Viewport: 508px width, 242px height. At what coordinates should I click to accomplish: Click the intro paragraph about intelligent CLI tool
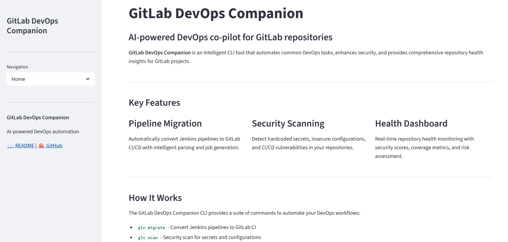[x=306, y=57]
